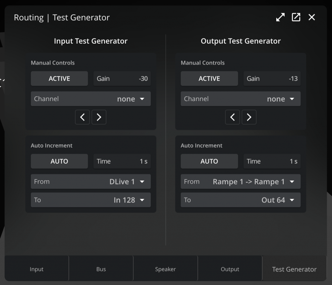Toggle AUTO increment for Output Test Generator
The image size is (332, 285).
[209, 161]
